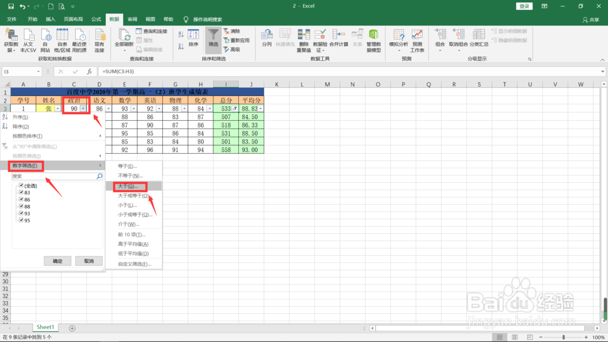Select 大于 (Greater Than) filter option
Screen dimensions: 608x342
click(134, 186)
